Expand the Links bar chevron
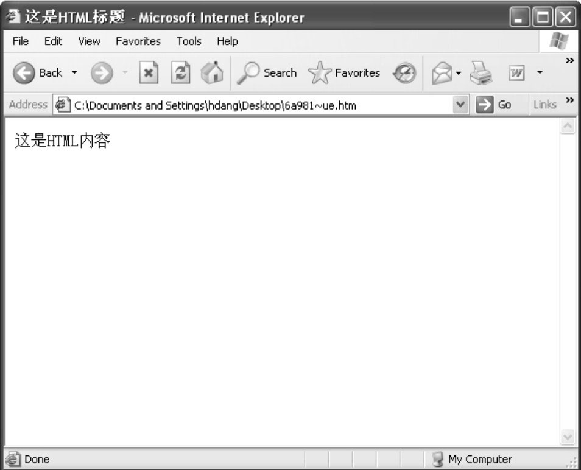 570,100
